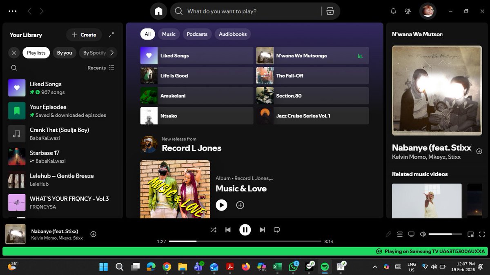Skip to previous track
Viewport: 490px width, 275px height.
coord(228,230)
